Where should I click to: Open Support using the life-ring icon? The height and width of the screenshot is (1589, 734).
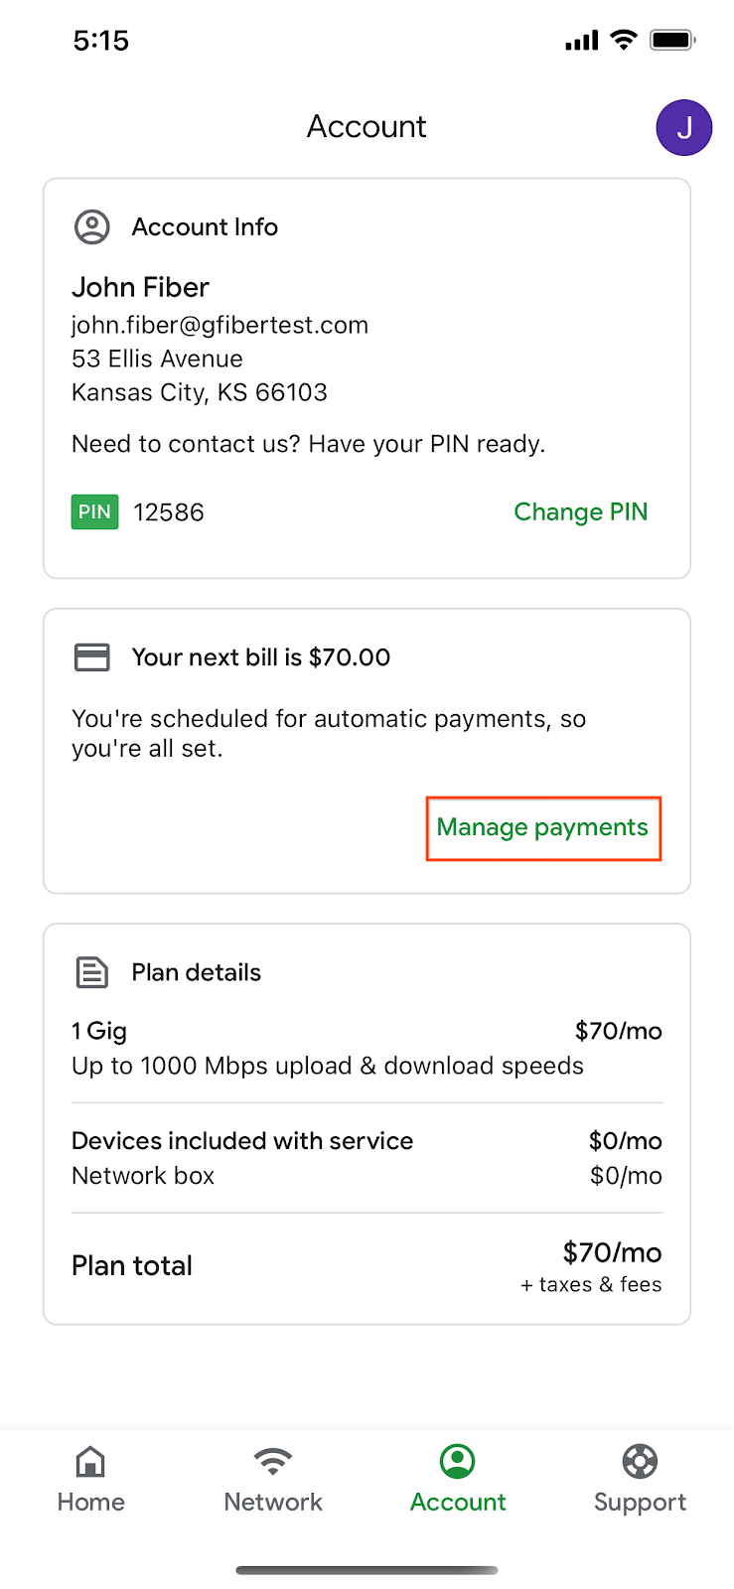(640, 1461)
